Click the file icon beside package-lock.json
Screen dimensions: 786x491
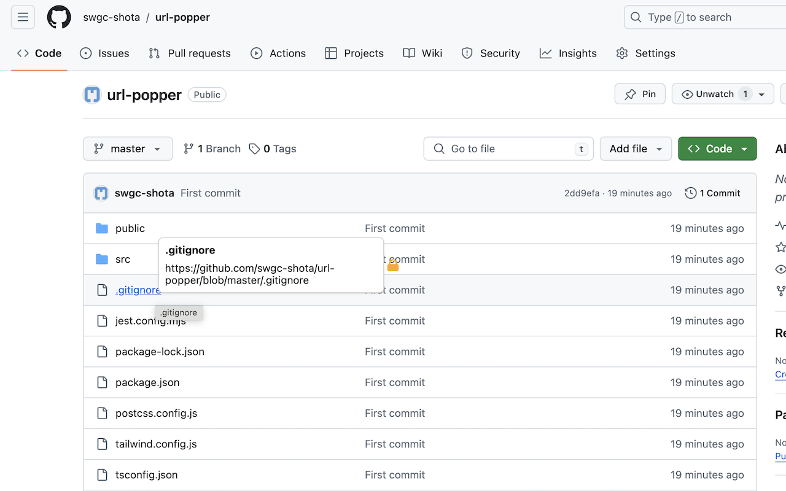(x=103, y=352)
